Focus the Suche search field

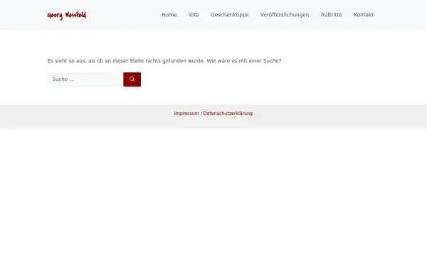[85, 79]
